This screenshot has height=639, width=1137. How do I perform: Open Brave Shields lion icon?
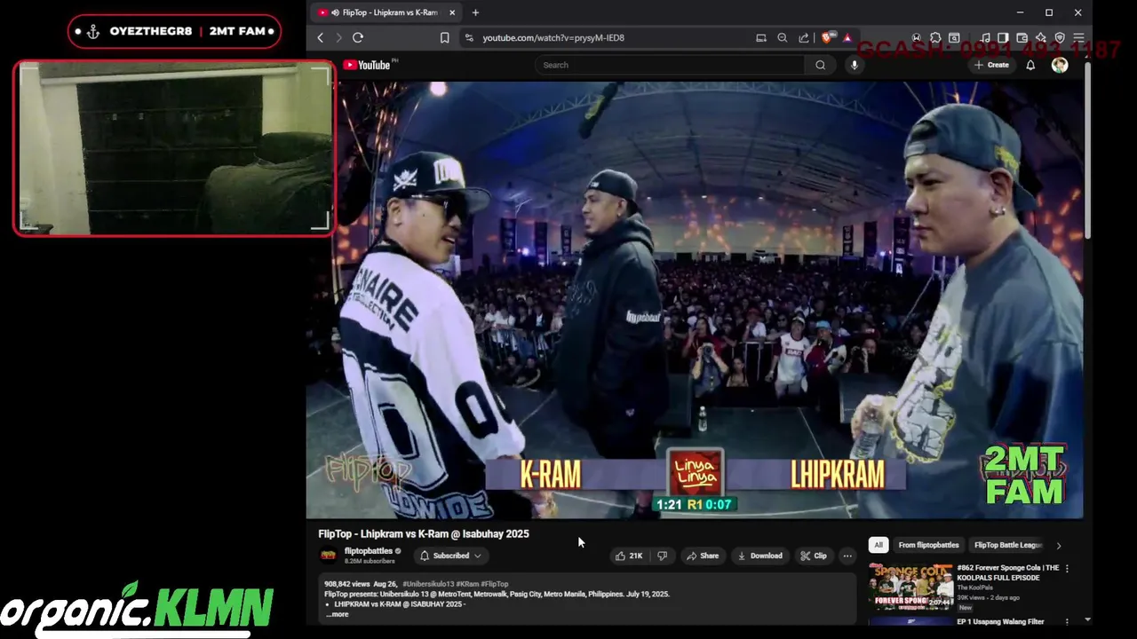pos(827,38)
